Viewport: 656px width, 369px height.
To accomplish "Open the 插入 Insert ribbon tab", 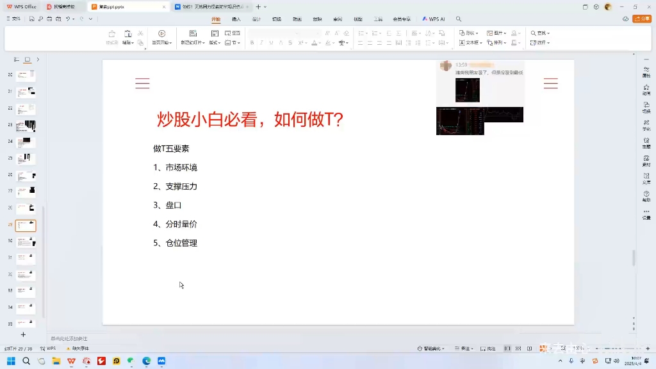I will (236, 19).
